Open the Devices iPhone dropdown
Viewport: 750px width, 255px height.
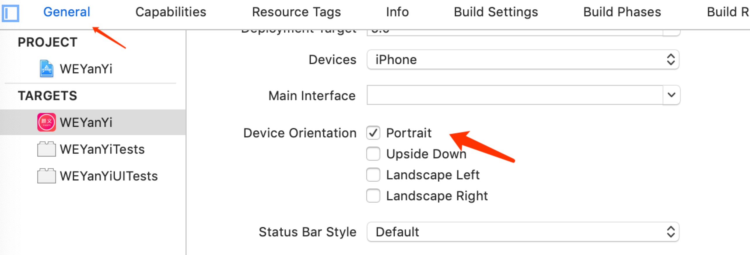(x=523, y=60)
